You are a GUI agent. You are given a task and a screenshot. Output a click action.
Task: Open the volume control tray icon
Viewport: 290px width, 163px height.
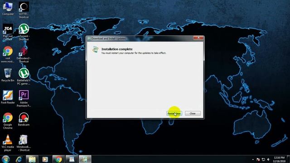pyautogui.click(x=269, y=159)
